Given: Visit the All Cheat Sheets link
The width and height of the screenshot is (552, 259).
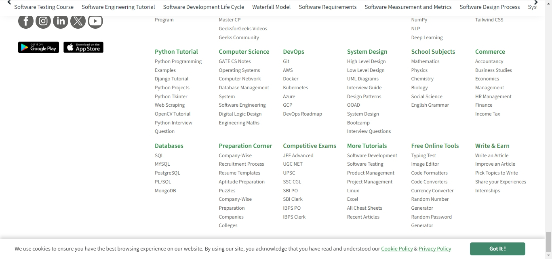Looking at the screenshot, I should [x=364, y=208].
